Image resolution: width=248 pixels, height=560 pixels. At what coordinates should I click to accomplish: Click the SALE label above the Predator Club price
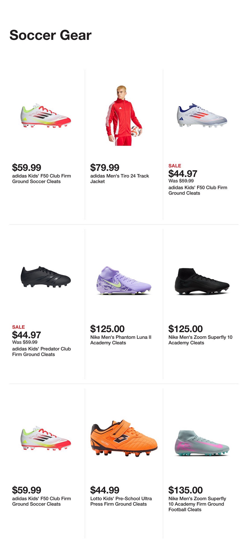18,327
